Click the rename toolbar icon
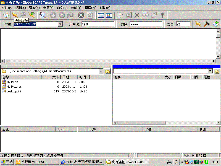221x166 pixels. coord(128,15)
